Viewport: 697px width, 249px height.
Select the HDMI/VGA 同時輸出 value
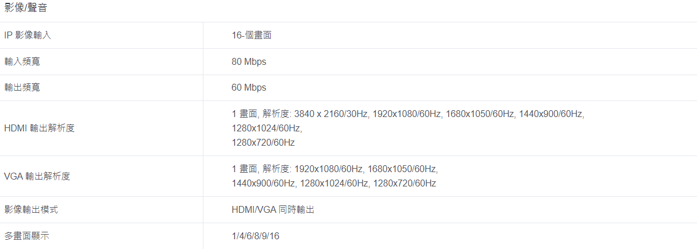coord(273,209)
